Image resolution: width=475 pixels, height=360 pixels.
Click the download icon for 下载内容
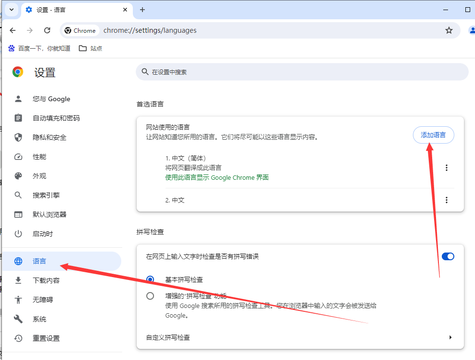18,280
